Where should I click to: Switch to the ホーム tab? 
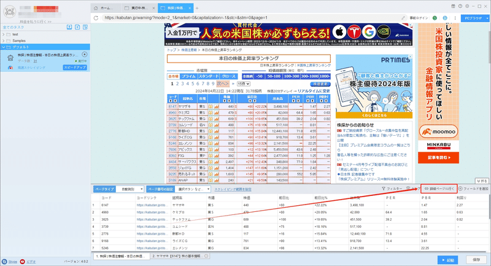click(x=106, y=8)
